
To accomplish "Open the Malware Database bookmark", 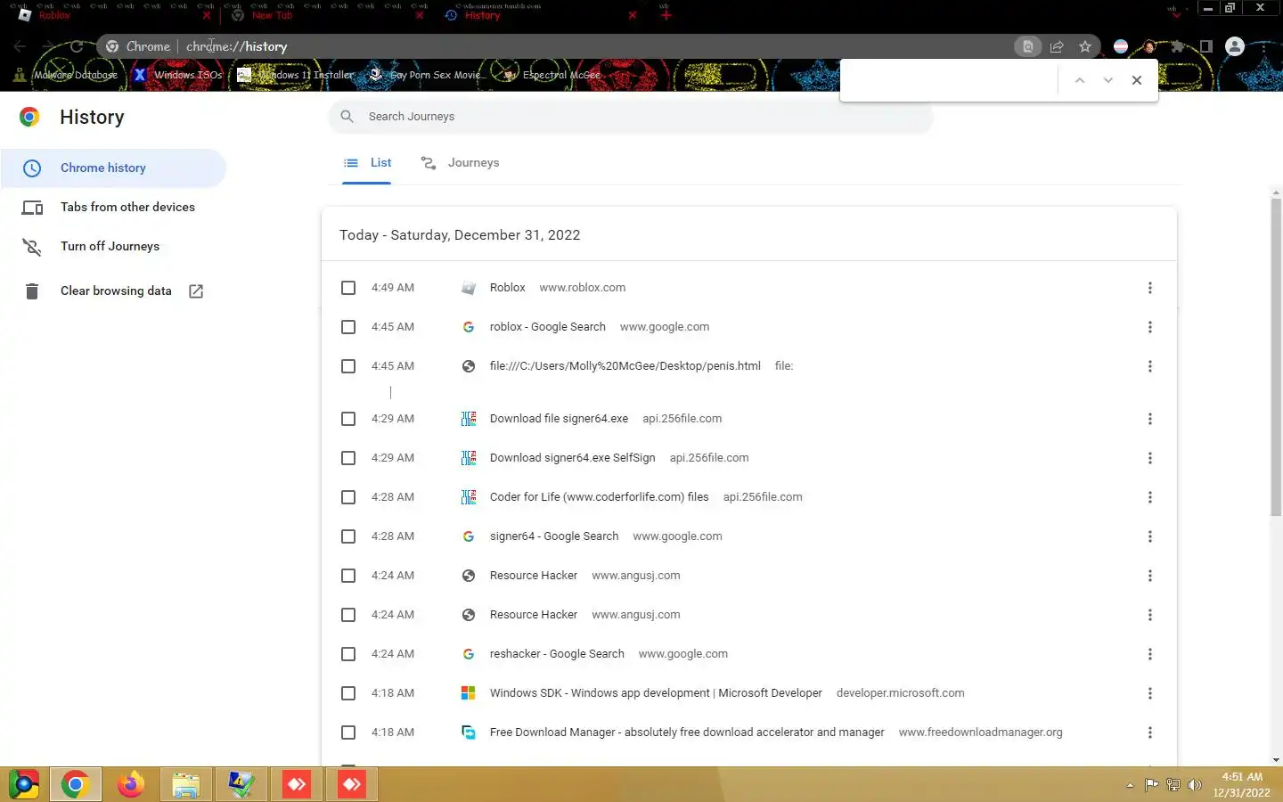I will [x=65, y=75].
